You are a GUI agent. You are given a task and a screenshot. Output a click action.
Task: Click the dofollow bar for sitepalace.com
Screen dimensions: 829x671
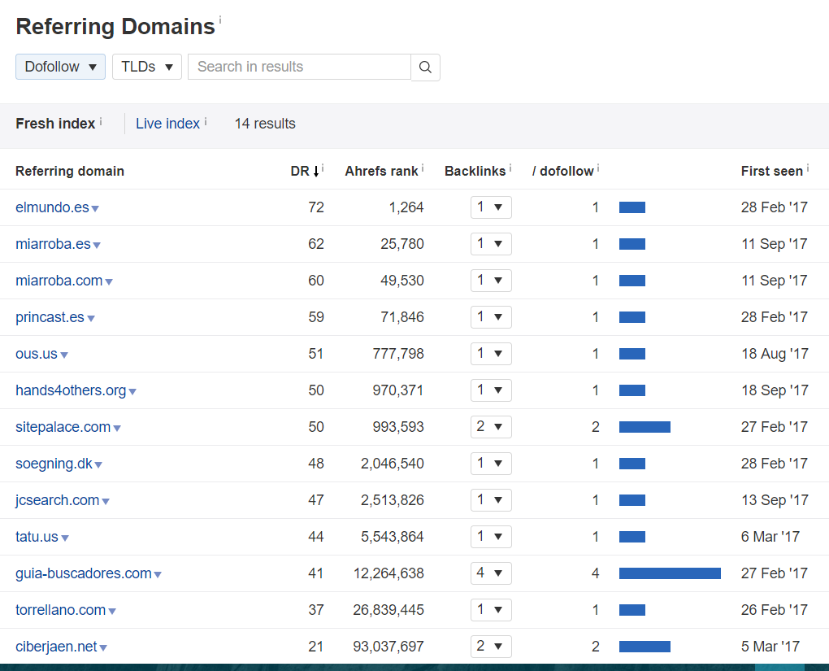click(645, 426)
